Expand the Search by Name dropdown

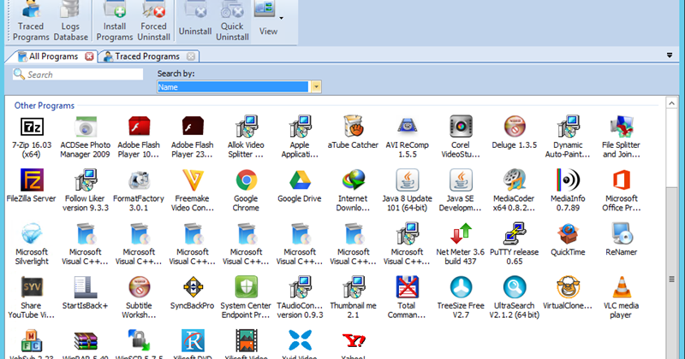click(316, 87)
